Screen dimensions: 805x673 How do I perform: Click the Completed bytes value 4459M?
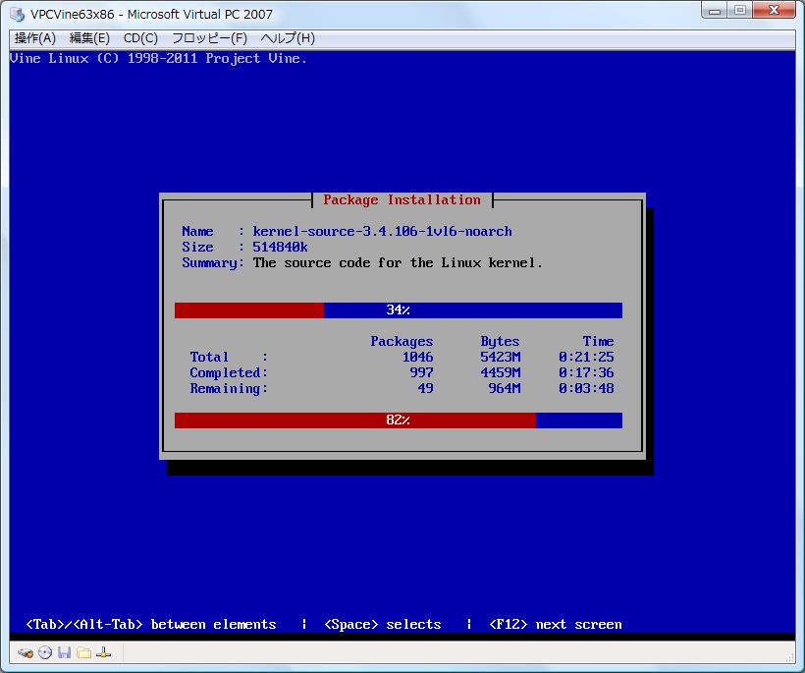[x=500, y=373]
